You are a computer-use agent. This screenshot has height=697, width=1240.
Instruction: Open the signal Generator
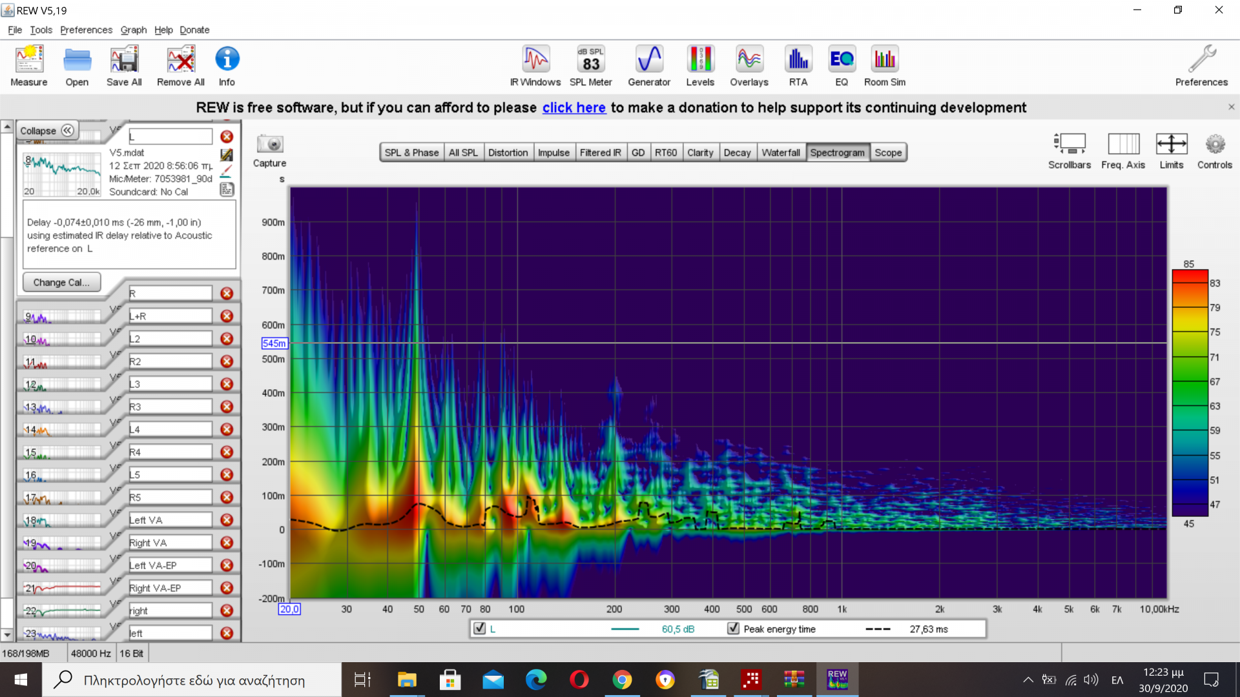(649, 66)
